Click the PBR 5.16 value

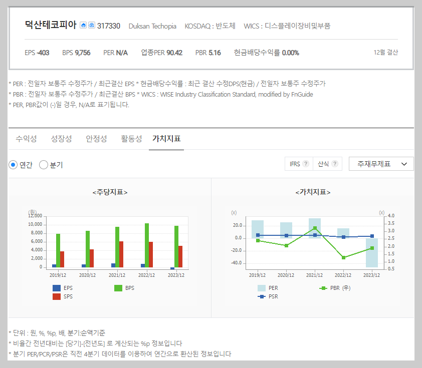coord(208,53)
